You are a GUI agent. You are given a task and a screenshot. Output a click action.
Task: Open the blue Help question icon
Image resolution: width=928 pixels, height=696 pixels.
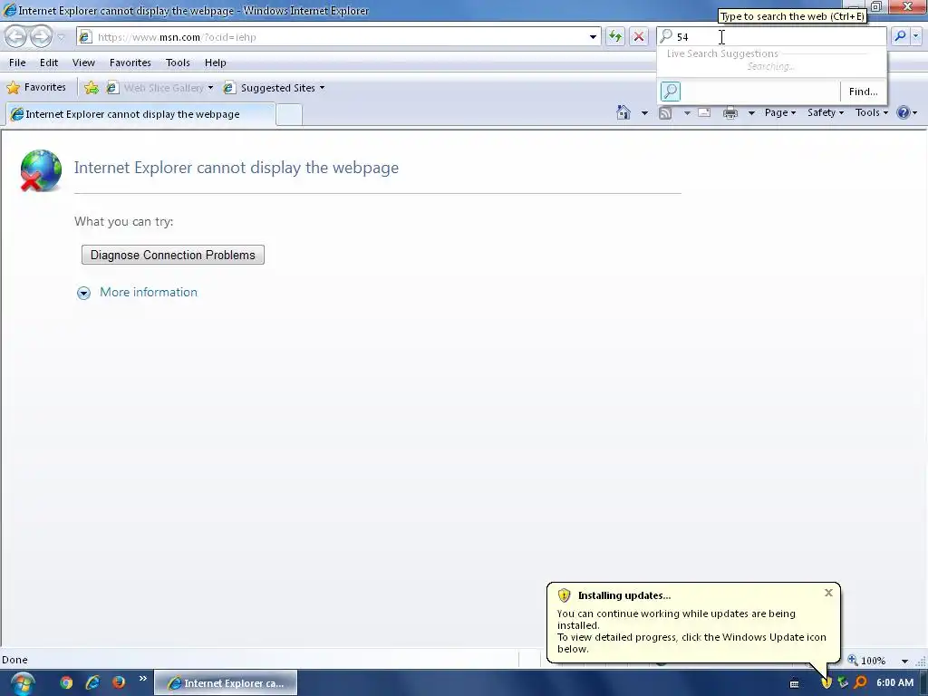(904, 112)
